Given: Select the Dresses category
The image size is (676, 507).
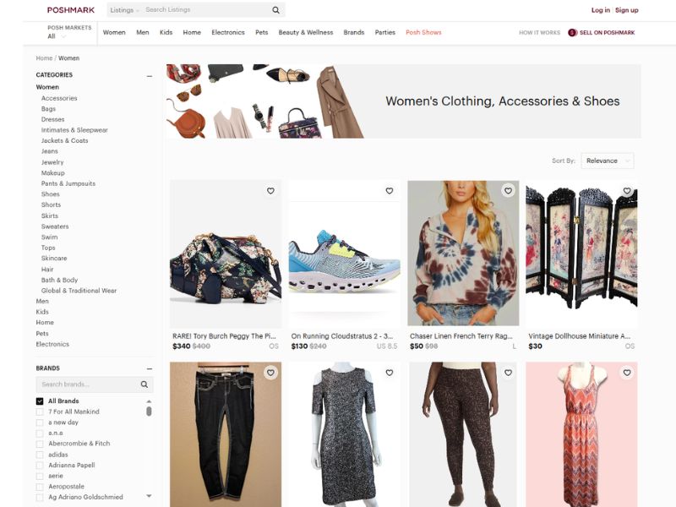Looking at the screenshot, I should (52, 119).
